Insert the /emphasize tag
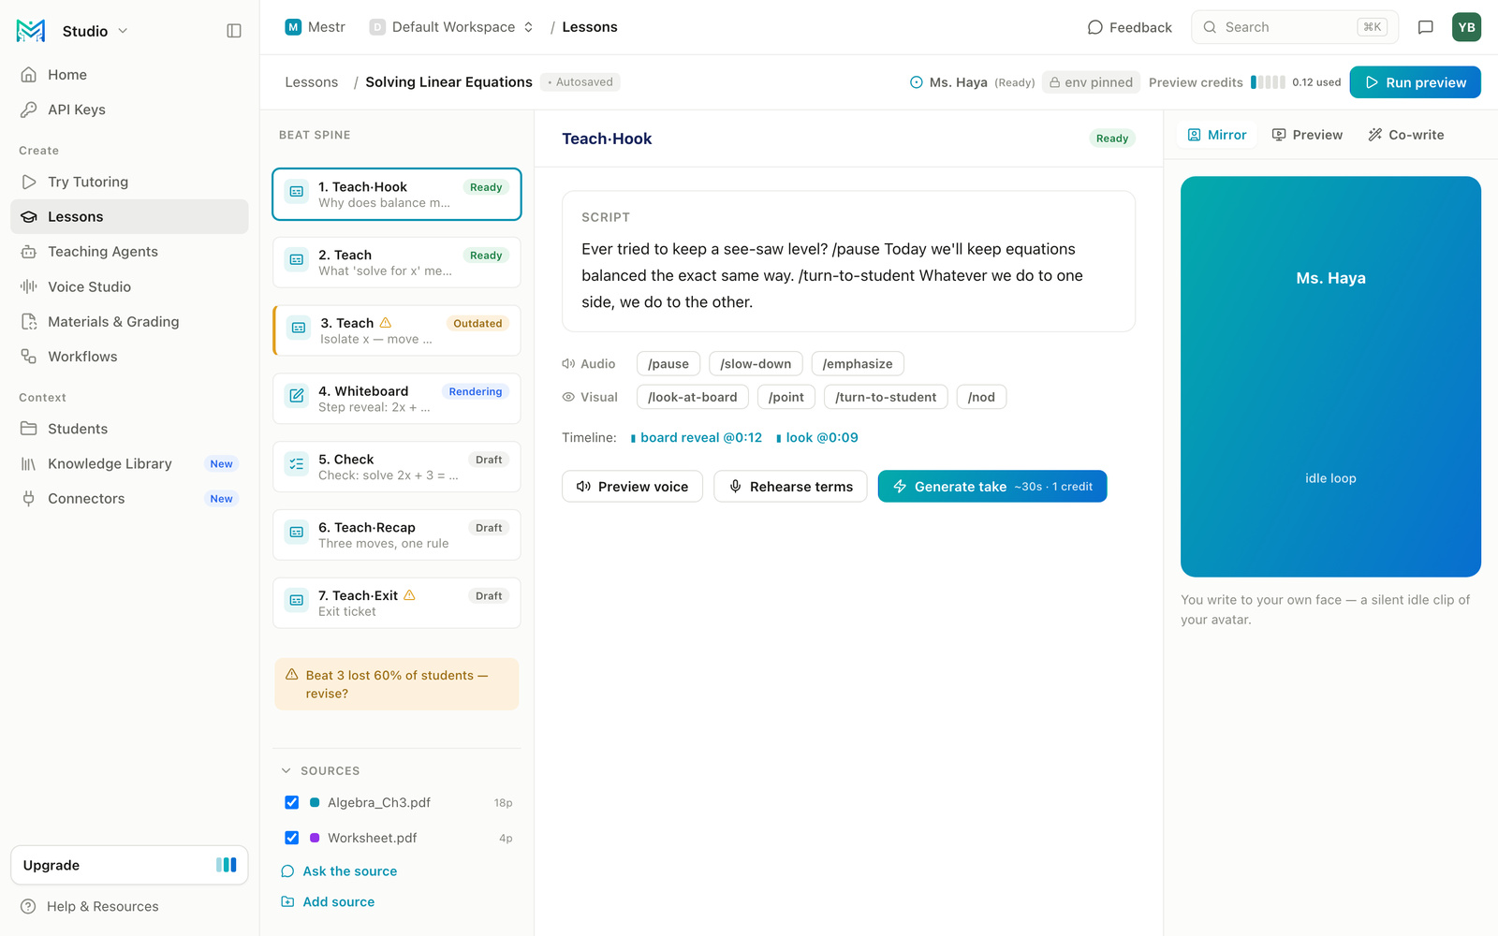This screenshot has width=1498, height=936. click(x=858, y=364)
